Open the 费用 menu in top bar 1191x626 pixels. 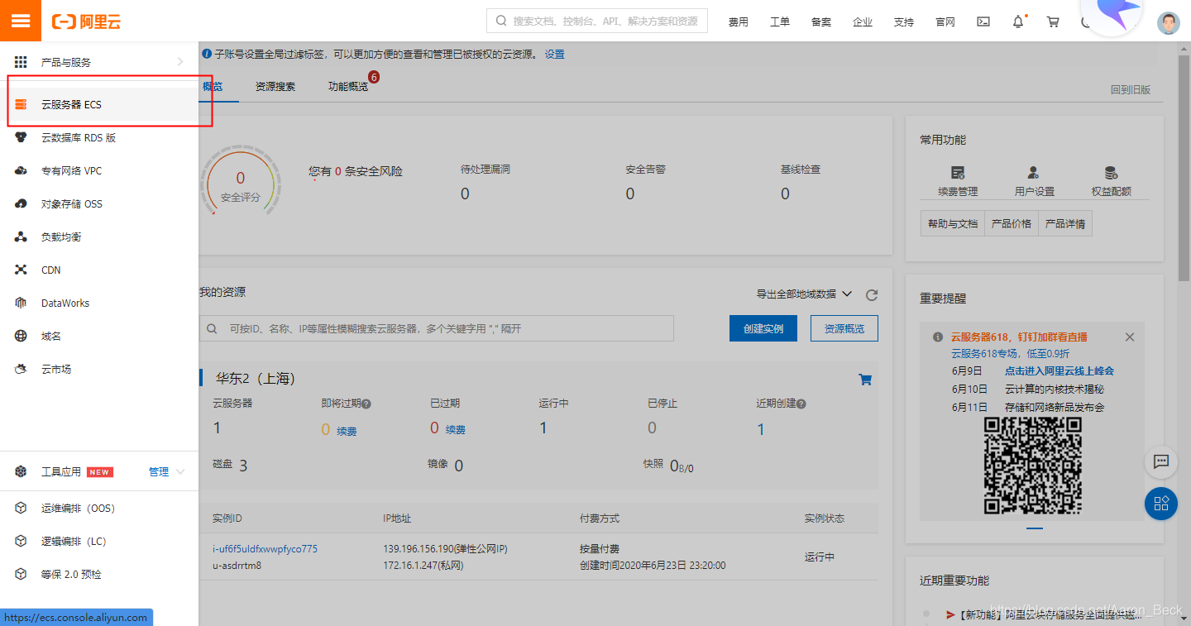(x=739, y=22)
